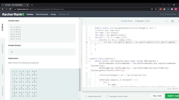179x100 pixels.
Task: Click Change Theme in the editor
Action: coord(127,21)
